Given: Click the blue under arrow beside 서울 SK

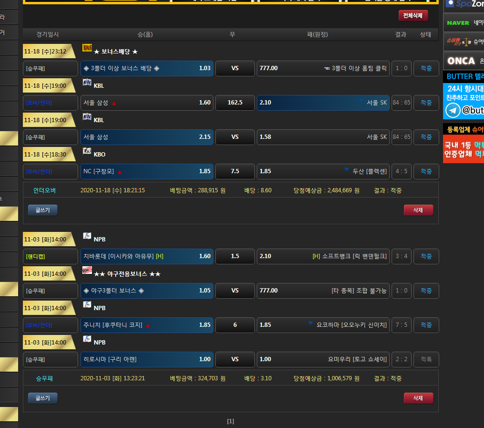Looking at the screenshot, I should (361, 102).
